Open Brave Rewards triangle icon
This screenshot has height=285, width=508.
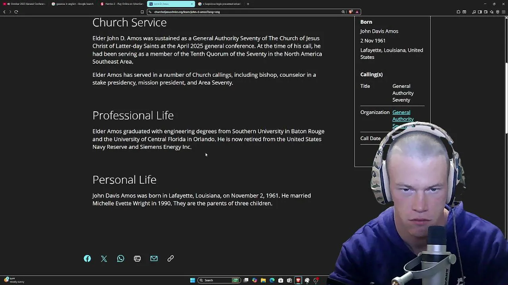click(357, 12)
